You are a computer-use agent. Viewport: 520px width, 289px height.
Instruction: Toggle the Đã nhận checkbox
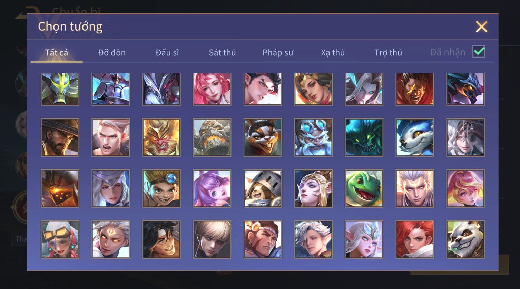pyautogui.click(x=479, y=52)
